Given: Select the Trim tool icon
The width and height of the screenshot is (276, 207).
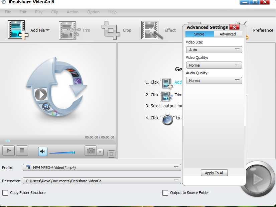Looking at the screenshot, I should 70,30.
